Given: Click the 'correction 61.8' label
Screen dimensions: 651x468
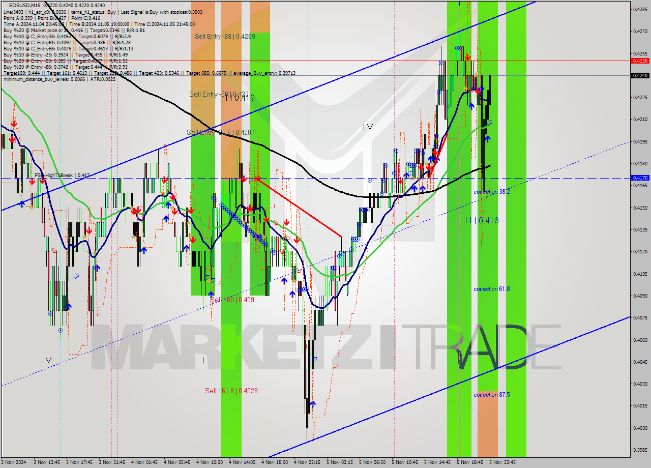Looking at the screenshot, I should tap(491, 289).
